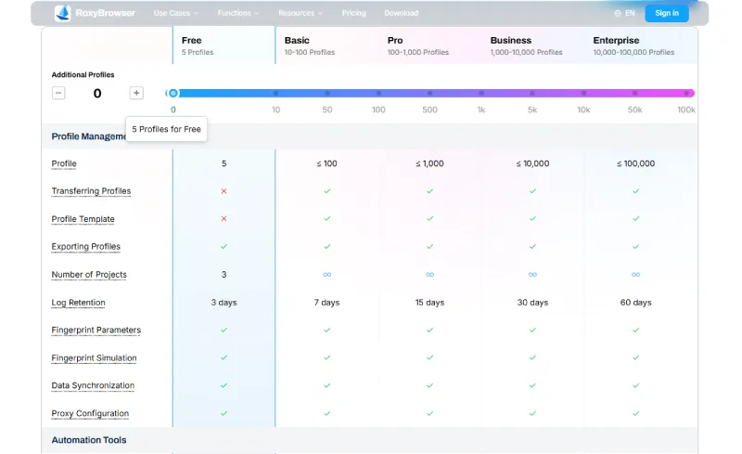The width and height of the screenshot is (742, 454).
Task: Click the Proxy Configuration feature label
Action: point(90,413)
